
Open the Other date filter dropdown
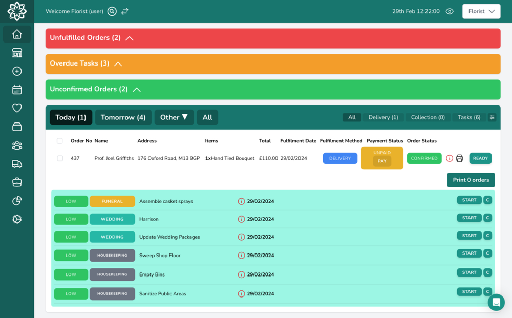tap(174, 117)
